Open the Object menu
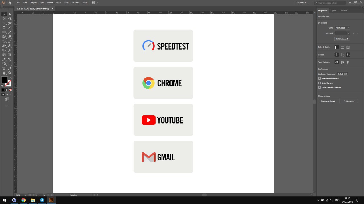Viewport: 364px width, 204px height. 33,3
